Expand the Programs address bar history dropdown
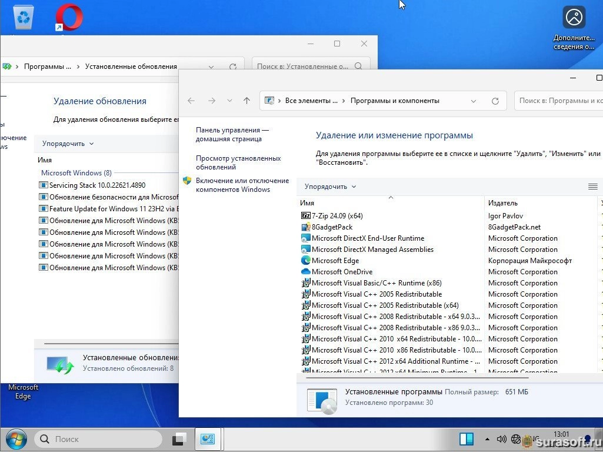This screenshot has width=603, height=452. click(x=474, y=101)
